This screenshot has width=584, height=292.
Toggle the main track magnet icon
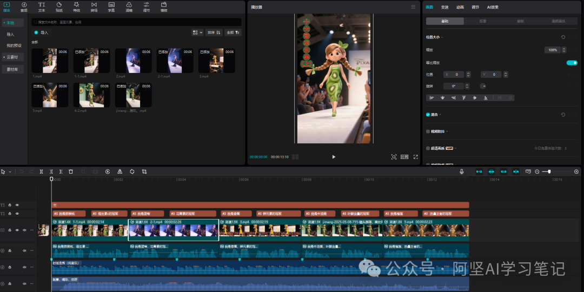[x=479, y=172]
